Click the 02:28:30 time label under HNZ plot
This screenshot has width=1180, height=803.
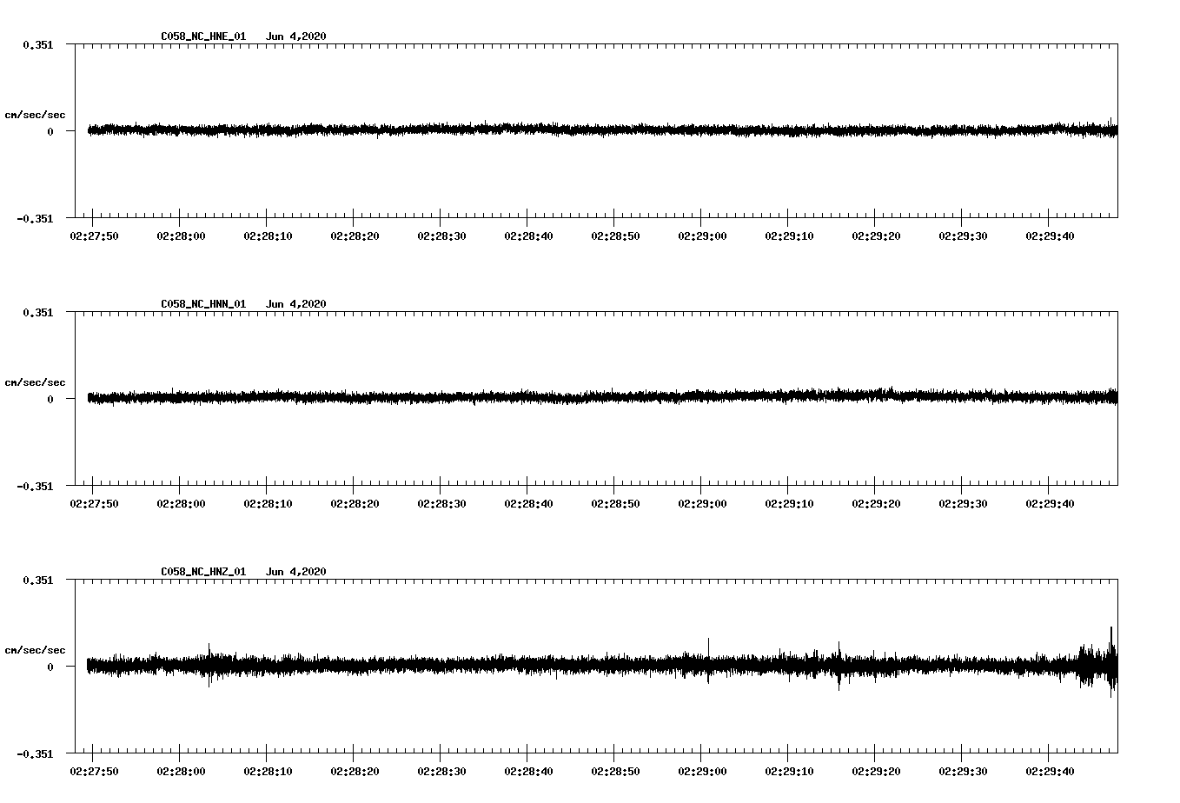pos(441,772)
